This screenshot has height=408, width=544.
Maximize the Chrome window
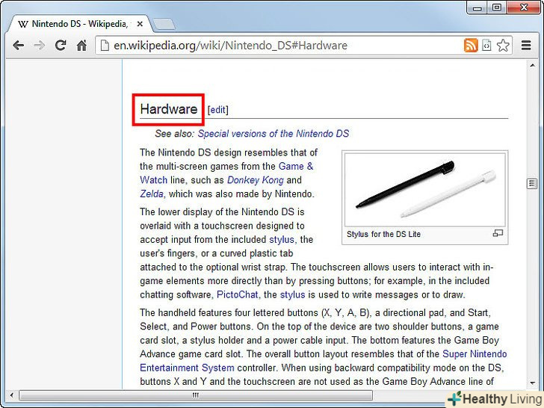tap(497, 7)
